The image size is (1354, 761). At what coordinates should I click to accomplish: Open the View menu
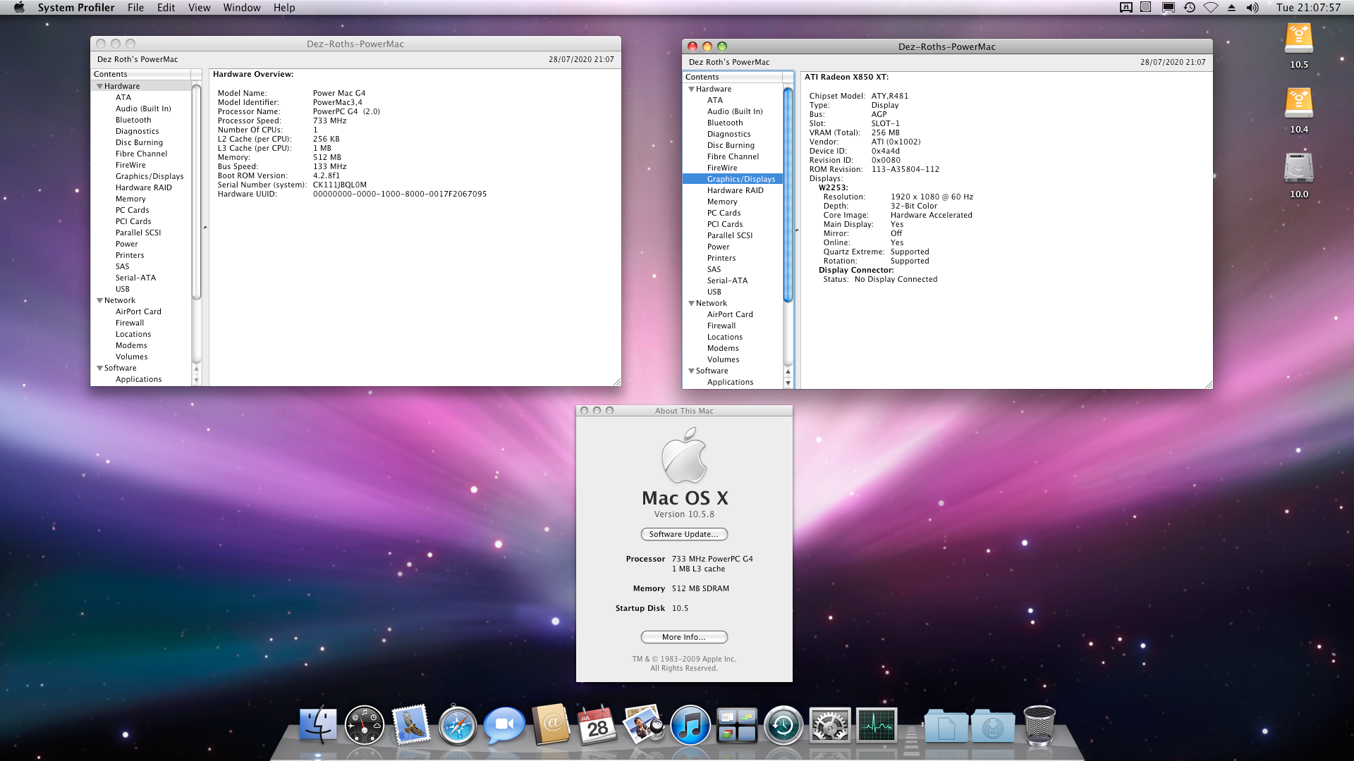coord(199,8)
